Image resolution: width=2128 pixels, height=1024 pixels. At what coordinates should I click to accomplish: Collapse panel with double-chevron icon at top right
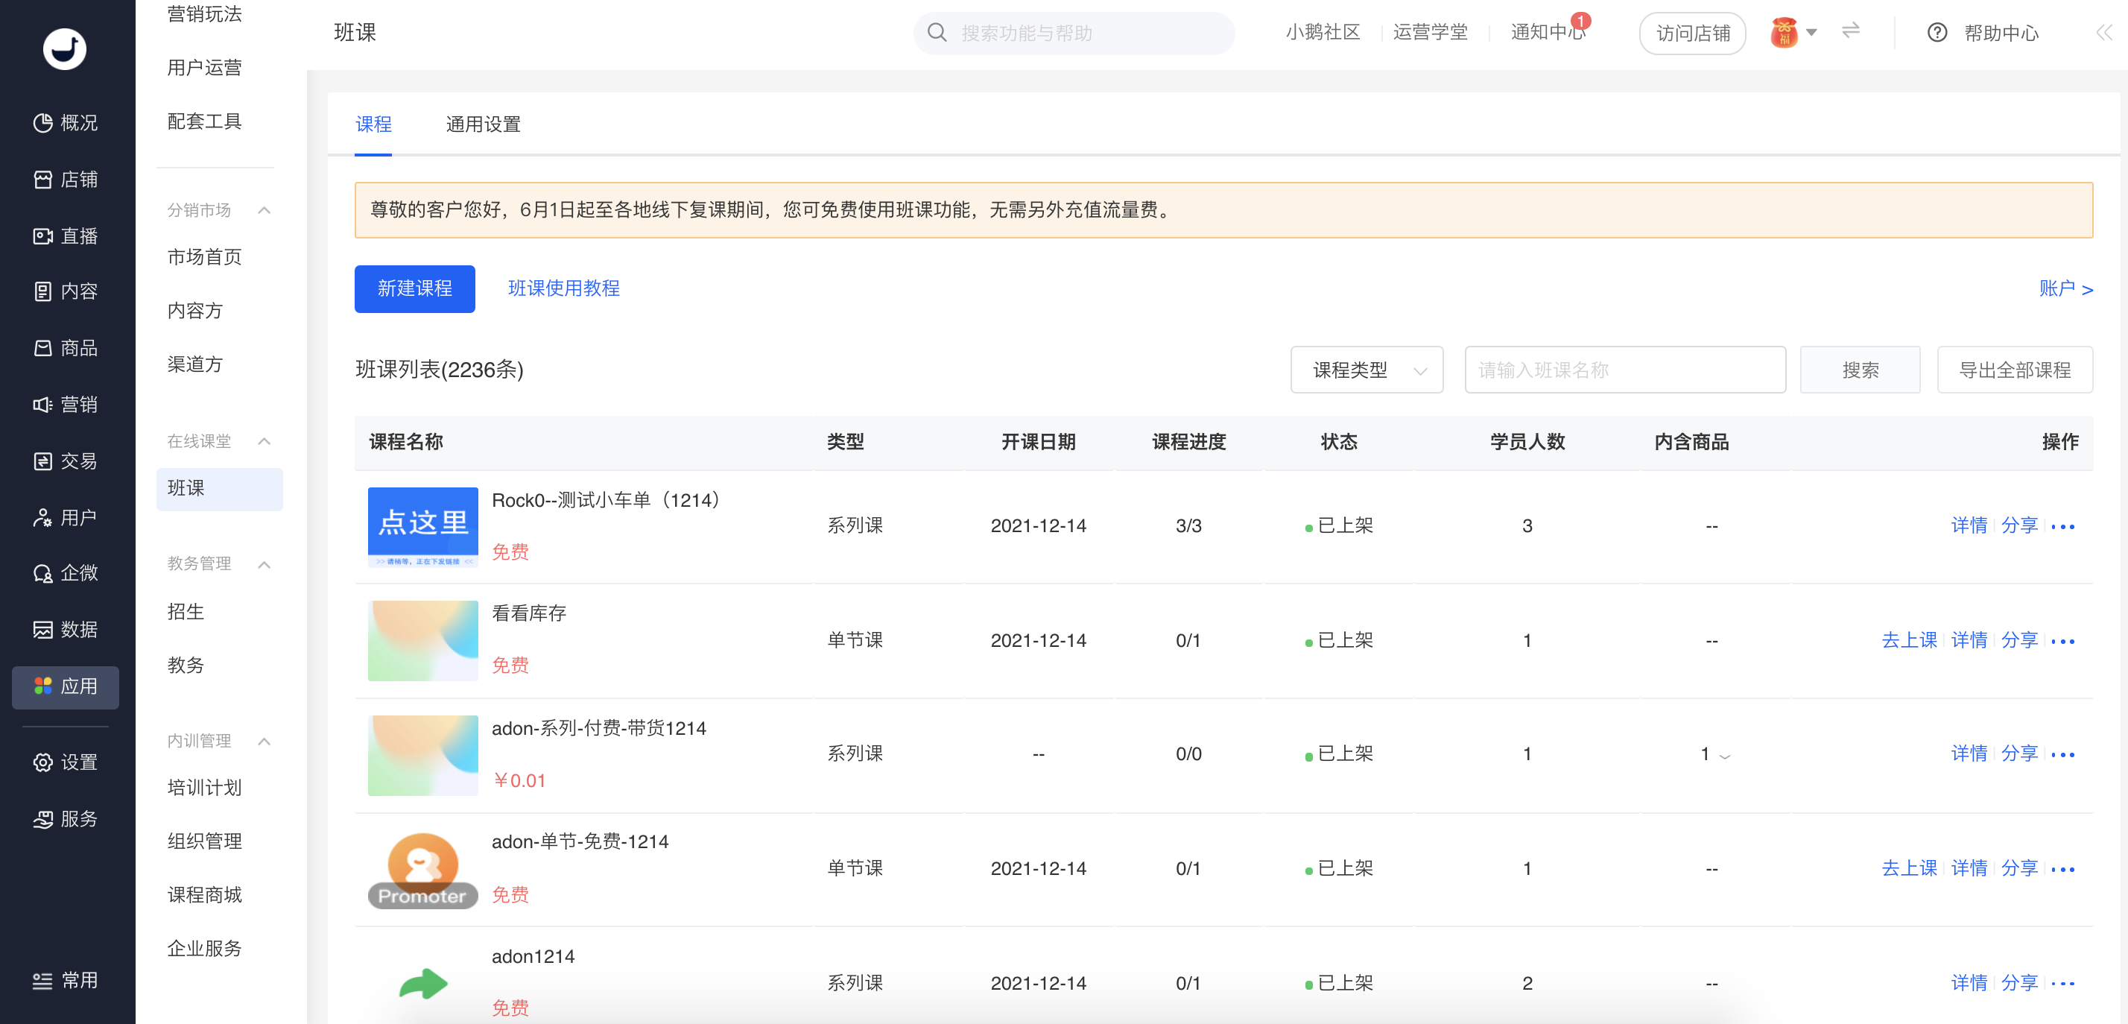pyautogui.click(x=2103, y=33)
